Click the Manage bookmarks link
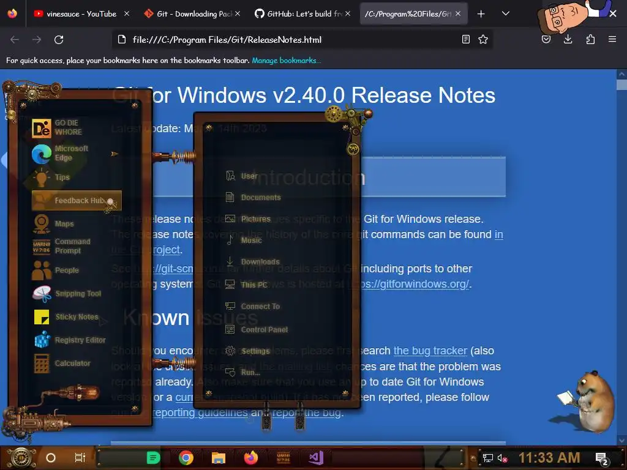Screen dimensions: 627x470 [287, 61]
